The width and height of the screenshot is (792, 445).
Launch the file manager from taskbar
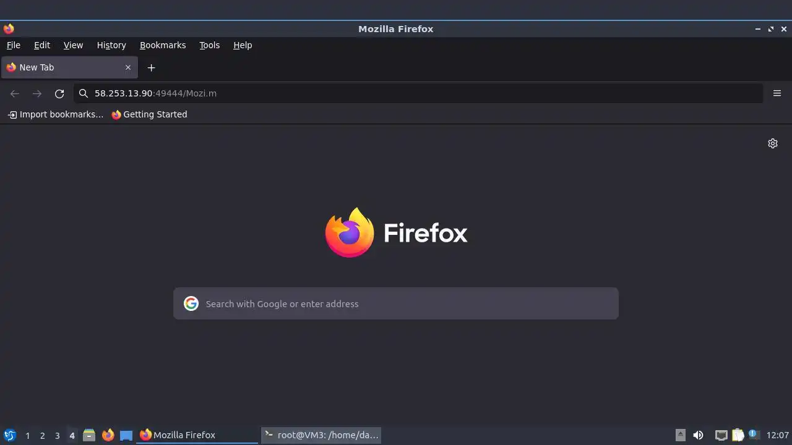pyautogui.click(x=89, y=435)
